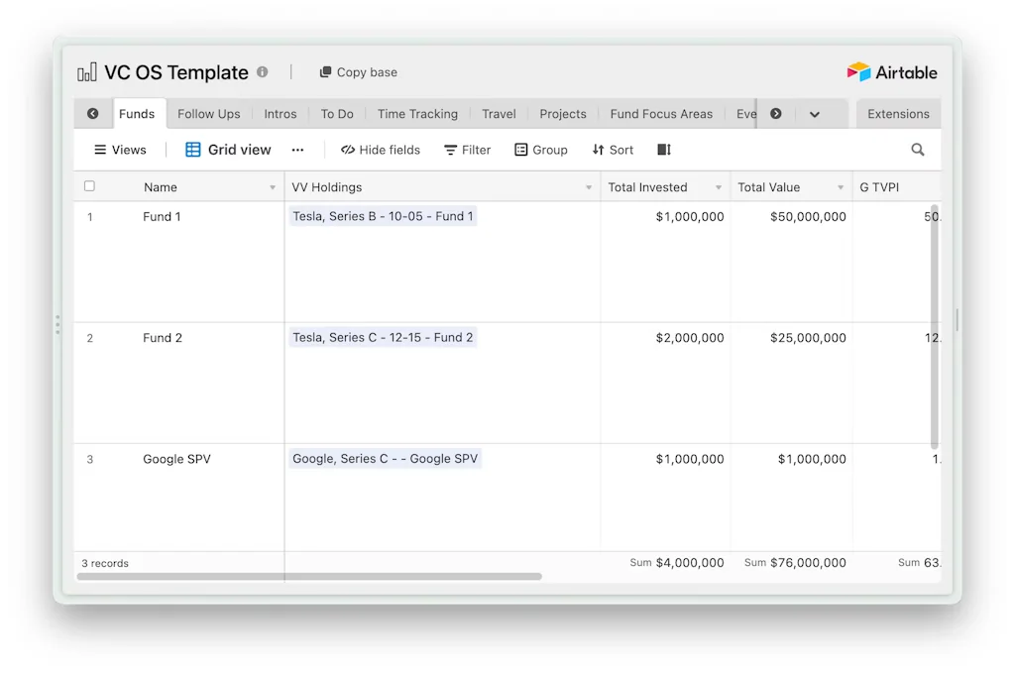Screen dimensions: 1015x674
Task: Toggle the Views sidebar
Action: [120, 150]
